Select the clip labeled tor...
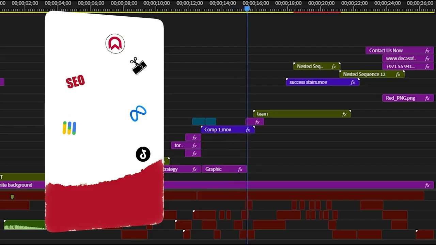 186,145
